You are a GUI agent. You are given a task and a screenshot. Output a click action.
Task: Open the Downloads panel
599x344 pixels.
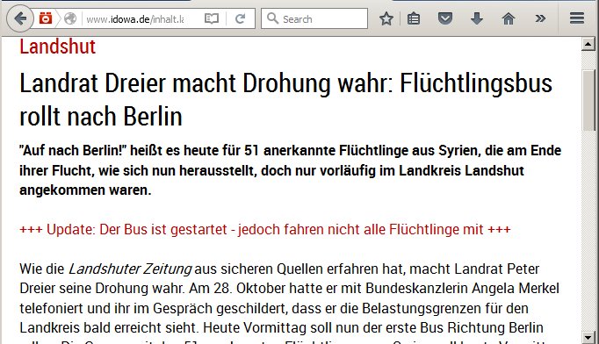pos(476,18)
